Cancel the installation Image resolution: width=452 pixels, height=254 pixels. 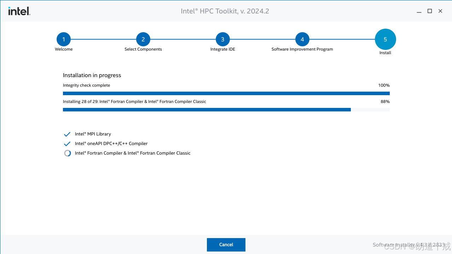tap(226, 244)
